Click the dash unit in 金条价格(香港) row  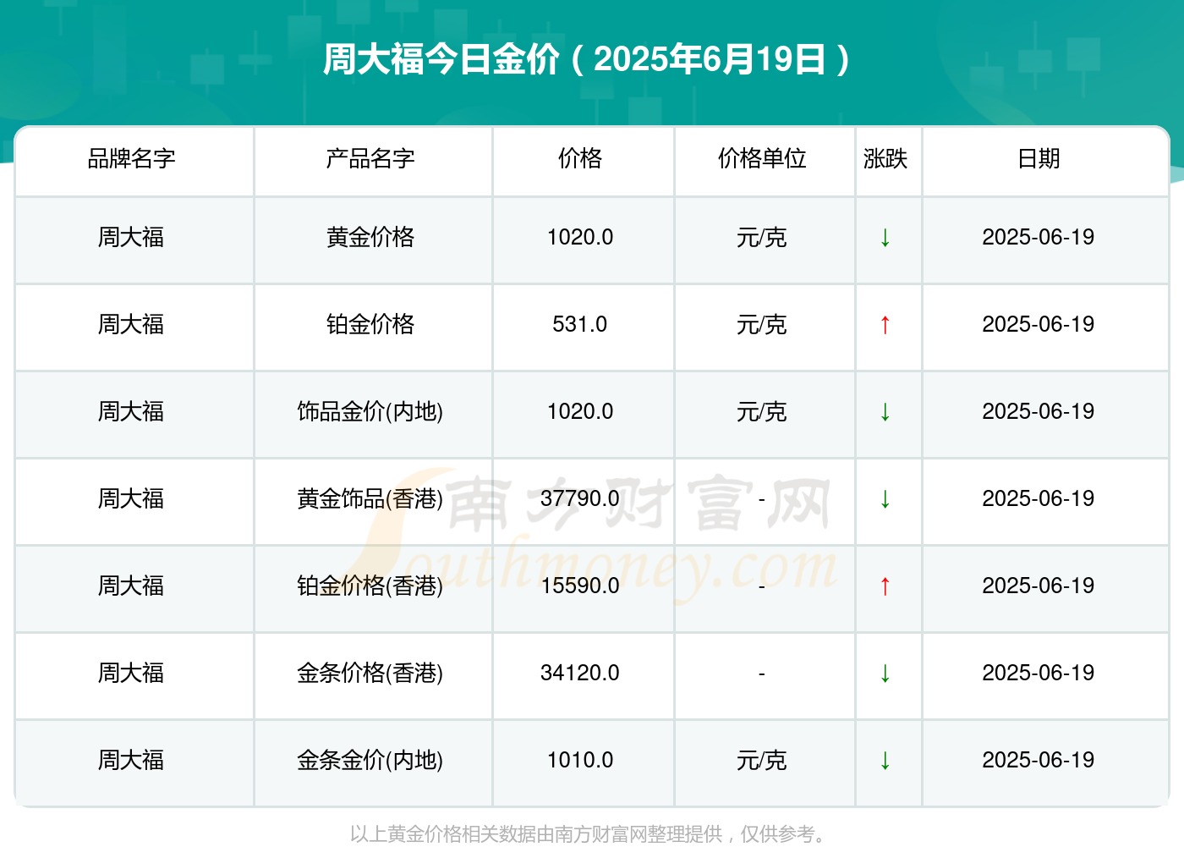pyautogui.click(x=762, y=674)
